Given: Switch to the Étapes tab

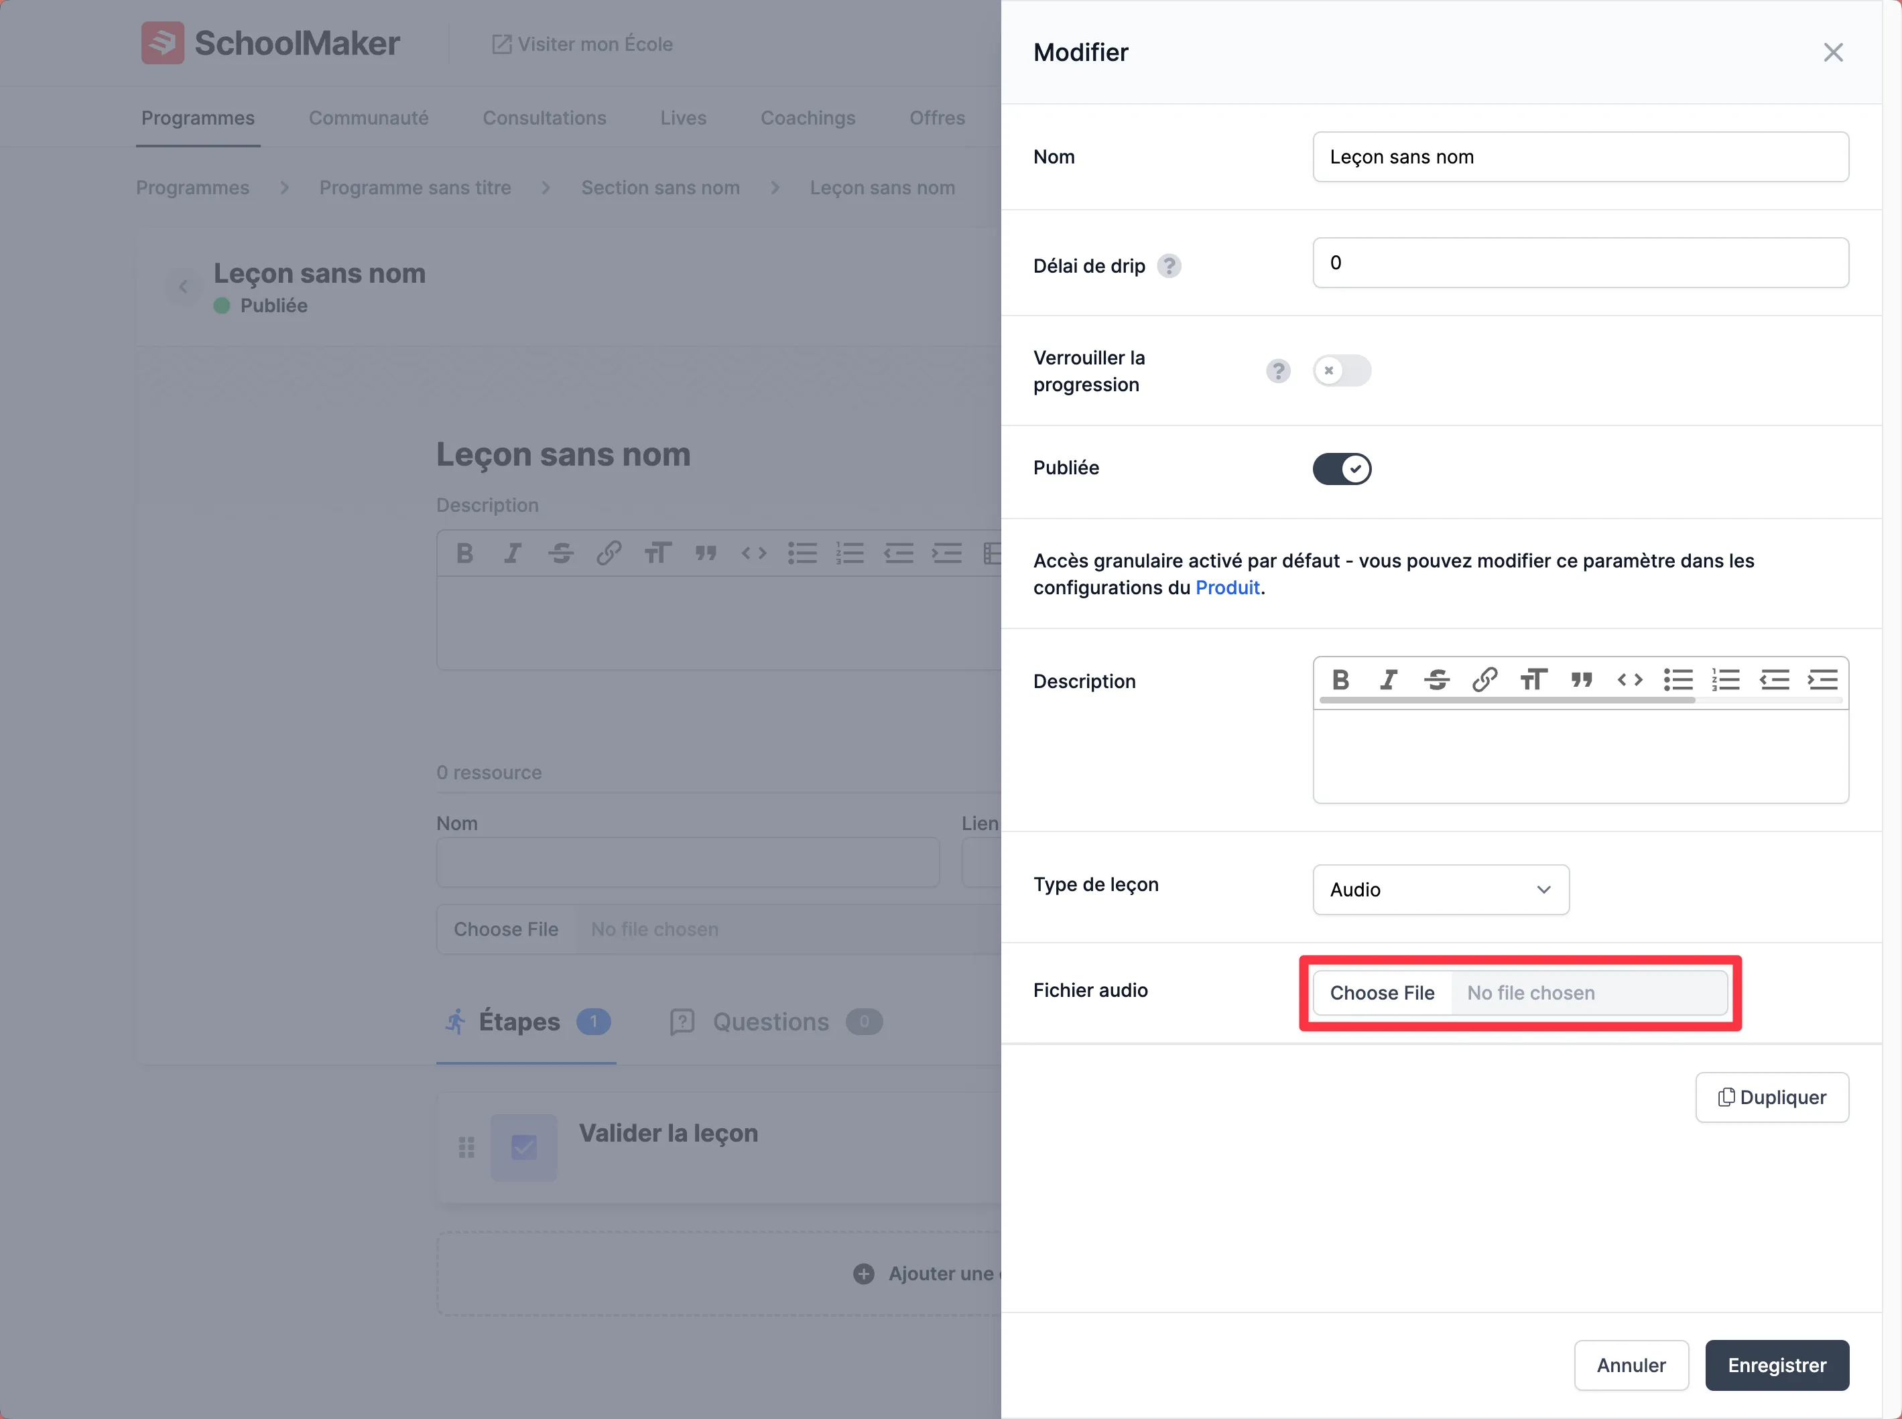Looking at the screenshot, I should click(x=527, y=1022).
